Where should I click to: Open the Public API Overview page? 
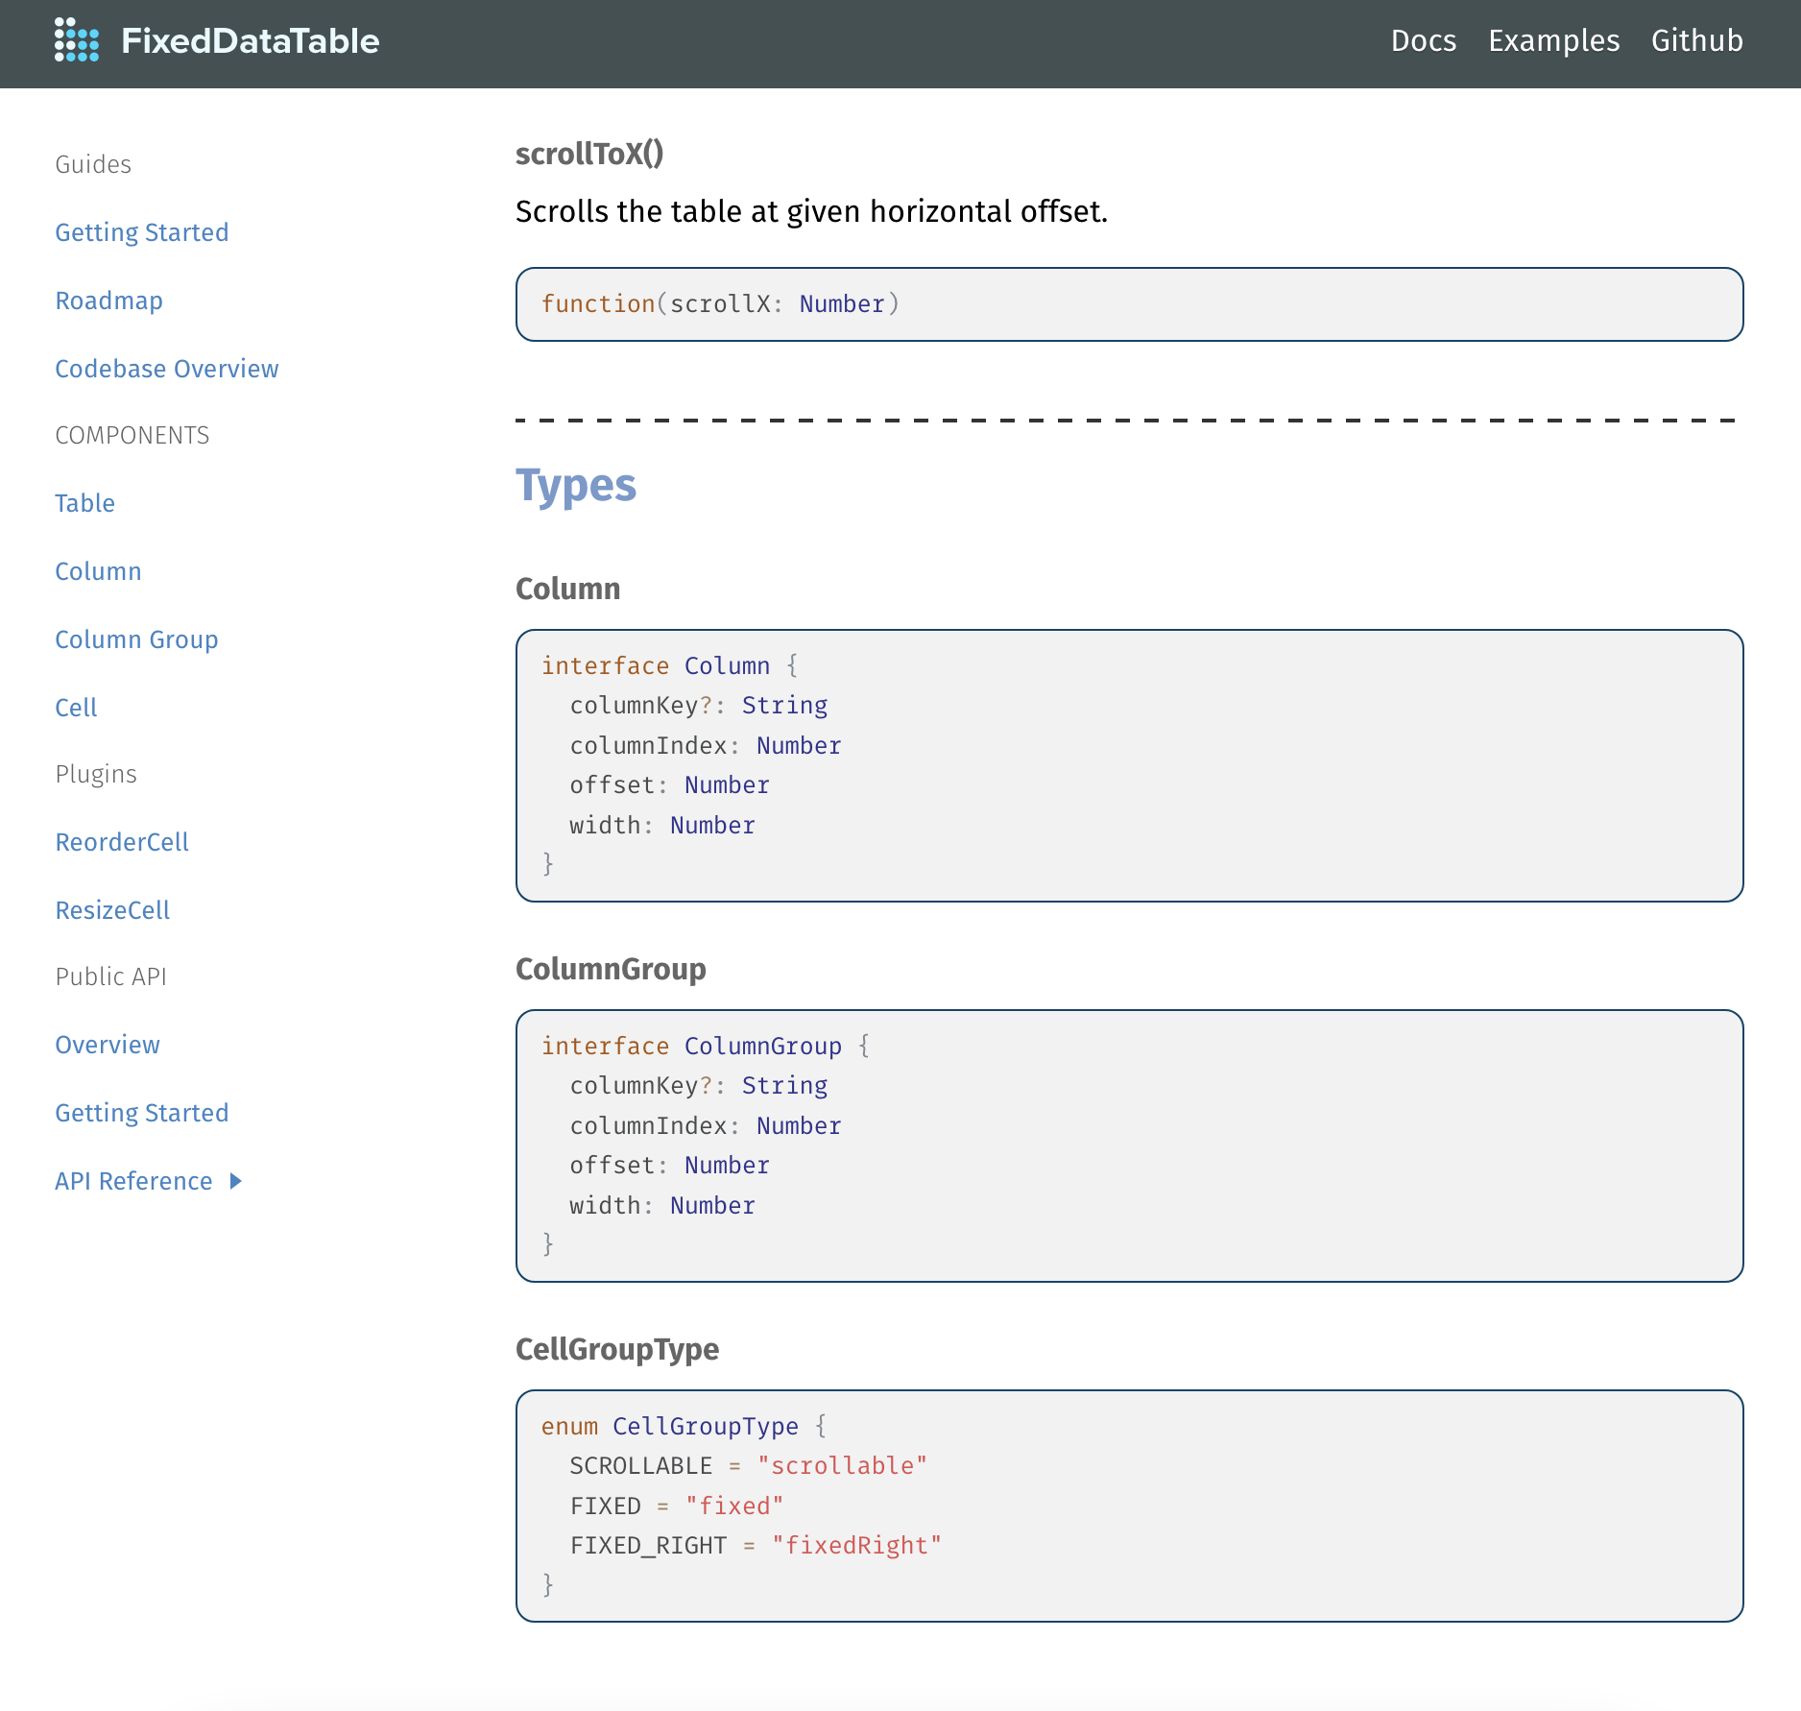(108, 1045)
